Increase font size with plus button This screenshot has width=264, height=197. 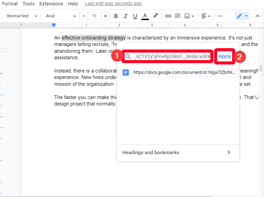[x=106, y=16]
